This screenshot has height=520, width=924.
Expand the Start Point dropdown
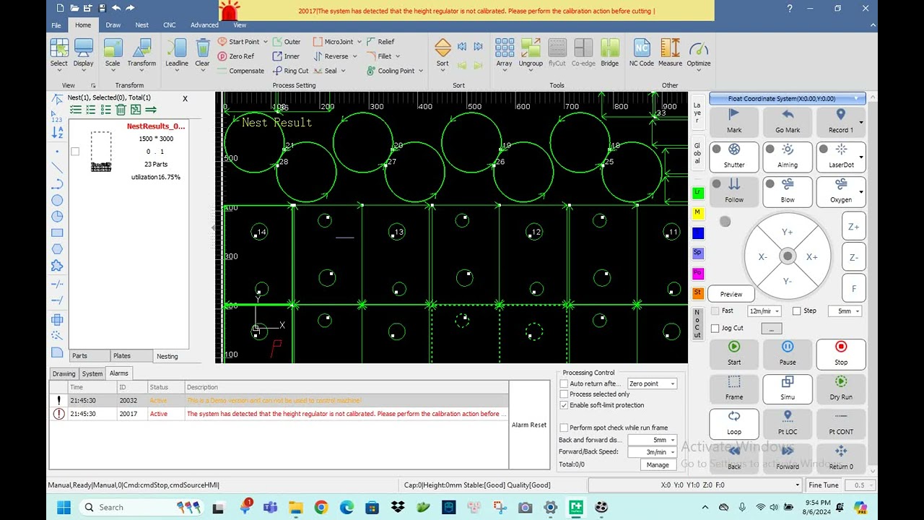click(266, 42)
